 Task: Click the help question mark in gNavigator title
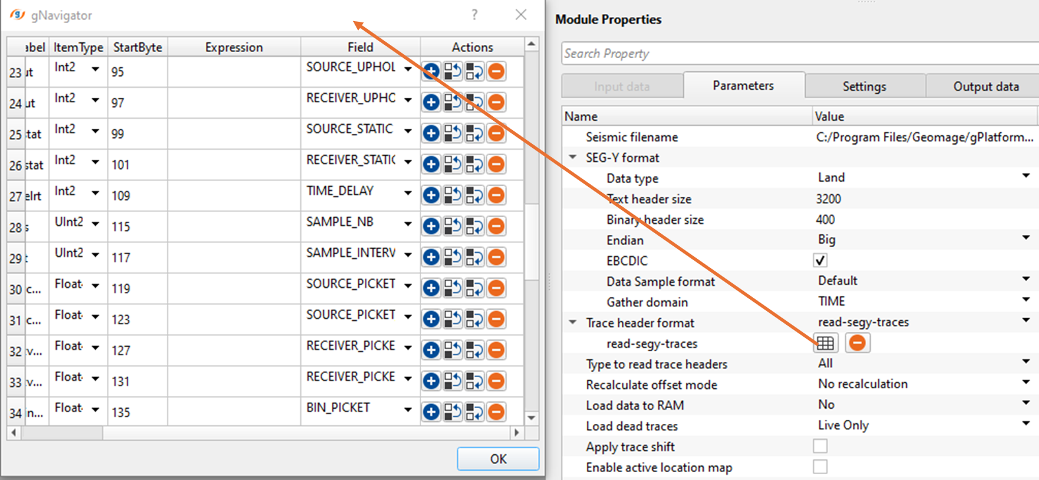tap(475, 15)
